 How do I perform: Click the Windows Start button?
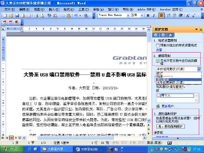(x=12, y=149)
